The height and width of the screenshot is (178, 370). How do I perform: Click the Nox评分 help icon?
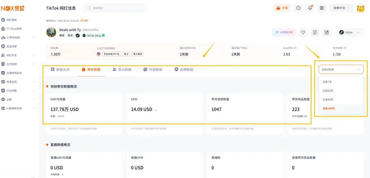[295, 48]
